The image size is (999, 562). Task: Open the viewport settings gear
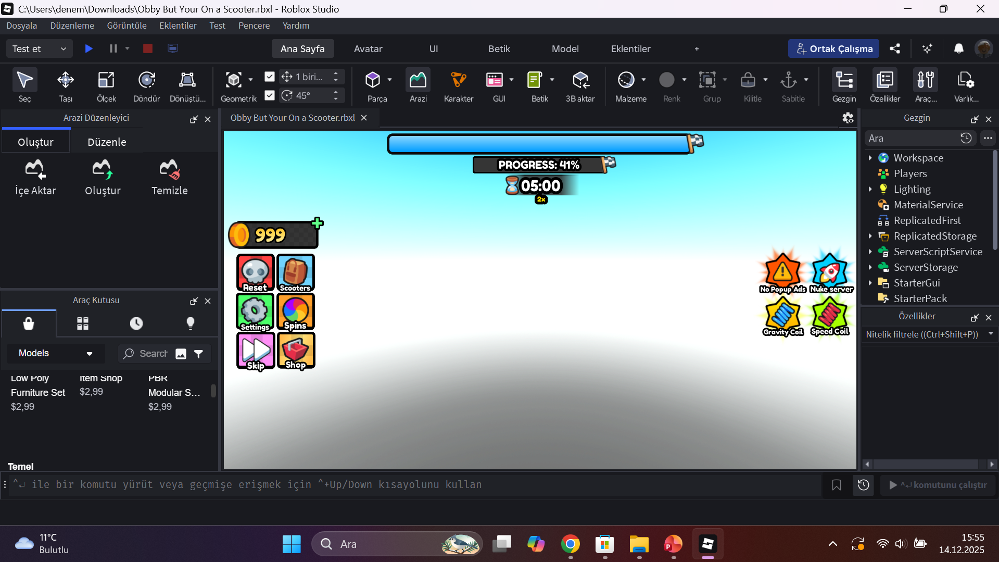848,118
